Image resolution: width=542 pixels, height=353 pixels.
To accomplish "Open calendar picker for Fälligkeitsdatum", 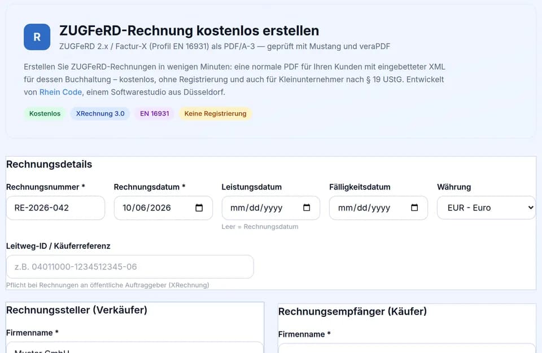I will (414, 208).
